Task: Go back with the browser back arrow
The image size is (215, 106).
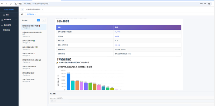Action: (x=2, y=4)
